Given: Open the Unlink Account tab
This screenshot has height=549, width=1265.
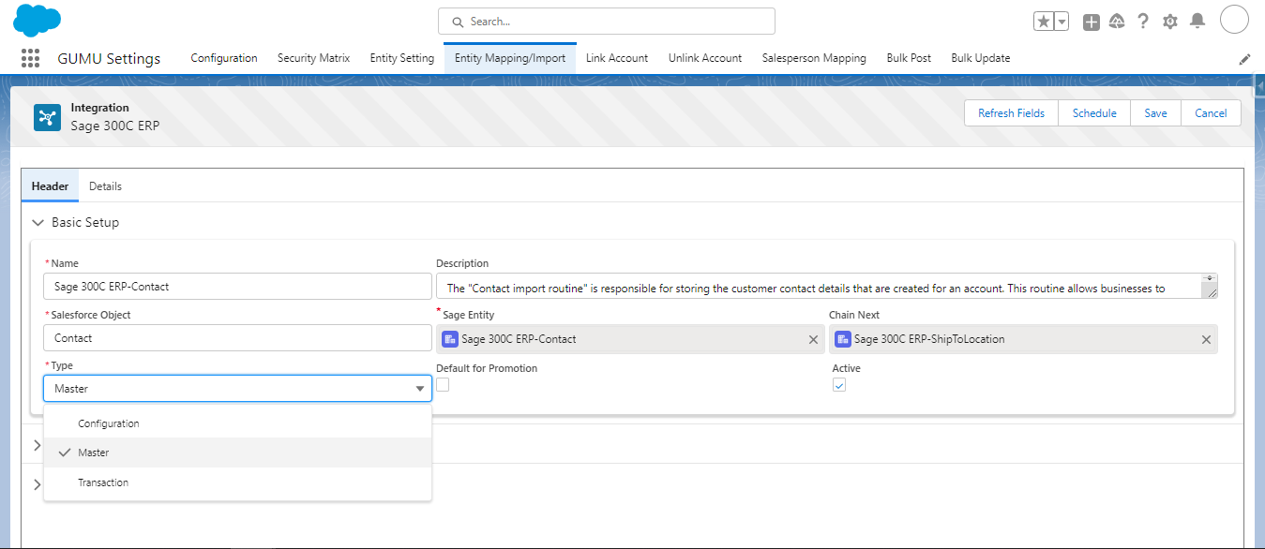Looking at the screenshot, I should [x=705, y=58].
